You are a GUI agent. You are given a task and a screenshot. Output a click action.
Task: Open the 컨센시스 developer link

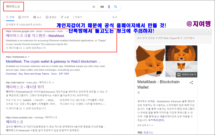[x=148, y=133]
